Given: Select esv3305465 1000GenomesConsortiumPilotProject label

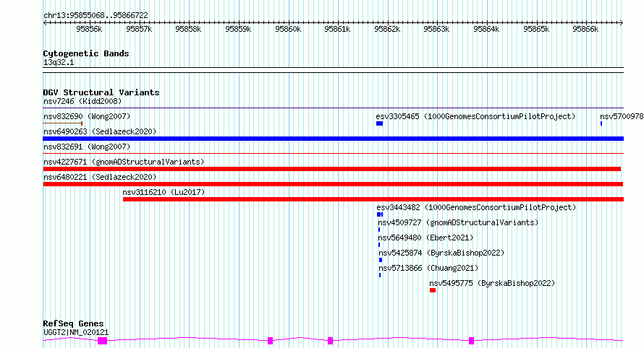Looking at the screenshot, I should coord(475,116).
